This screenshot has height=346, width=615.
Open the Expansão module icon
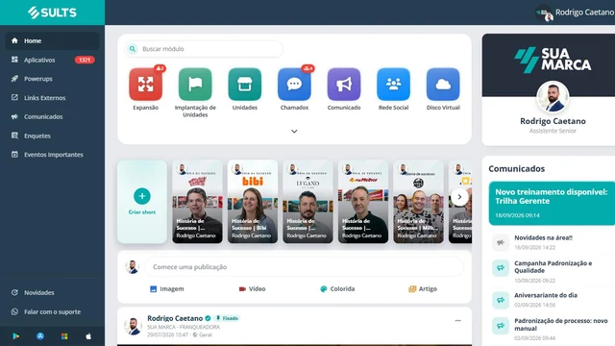click(x=145, y=84)
